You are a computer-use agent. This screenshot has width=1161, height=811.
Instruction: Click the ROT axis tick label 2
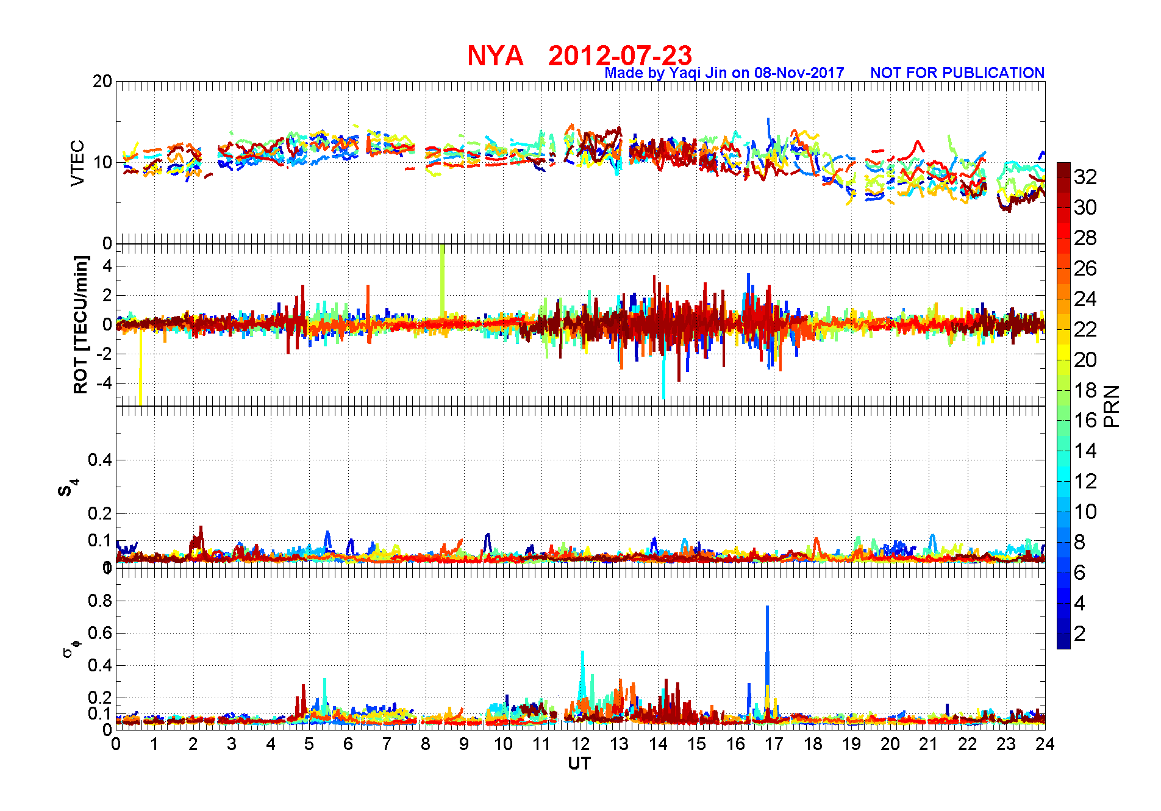coord(108,295)
